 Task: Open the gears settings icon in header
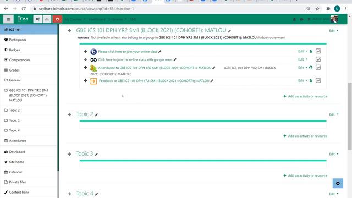click(37, 19)
